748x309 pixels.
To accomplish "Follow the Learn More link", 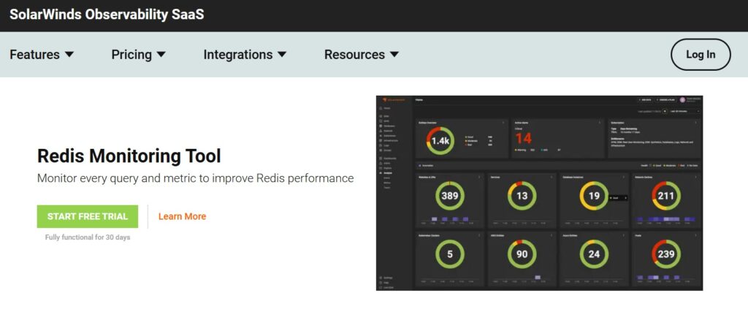I will pyautogui.click(x=182, y=216).
